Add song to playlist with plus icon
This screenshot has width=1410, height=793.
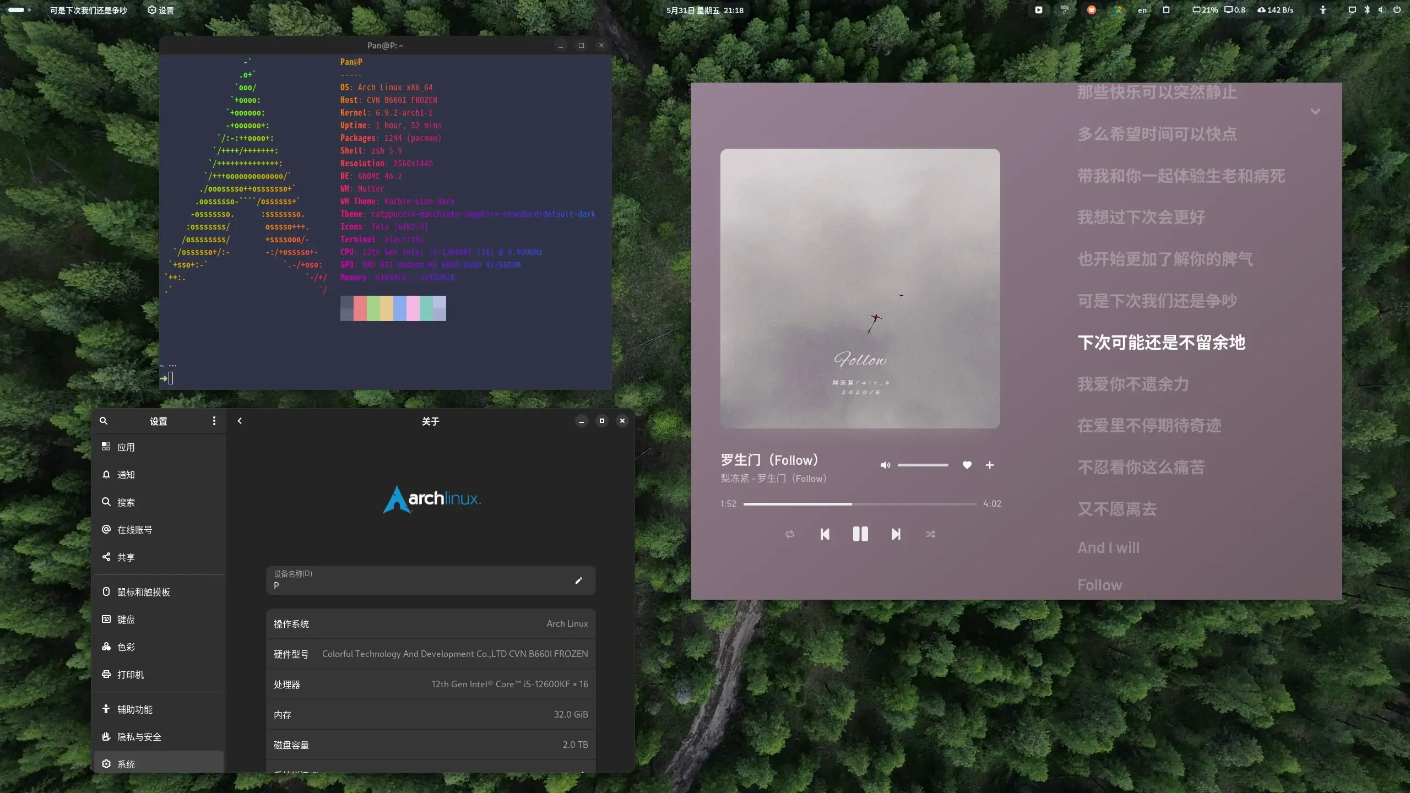(989, 465)
